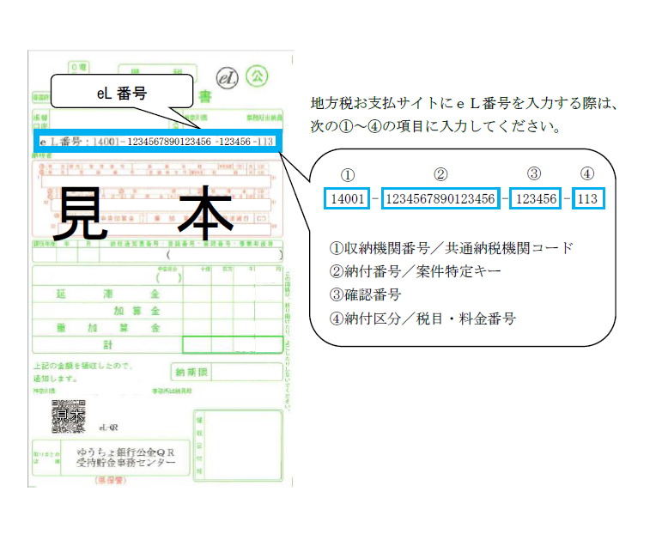The image size is (662, 546).
Task: Click the "加算金" row label
Action: coord(137,312)
